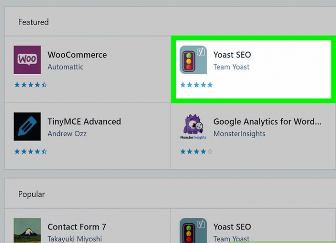The height and width of the screenshot is (243, 336).
Task: Open Google Analytics for WordPress plugin title
Action: coord(267,122)
